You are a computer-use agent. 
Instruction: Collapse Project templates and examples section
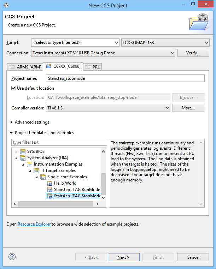click(x=11, y=133)
